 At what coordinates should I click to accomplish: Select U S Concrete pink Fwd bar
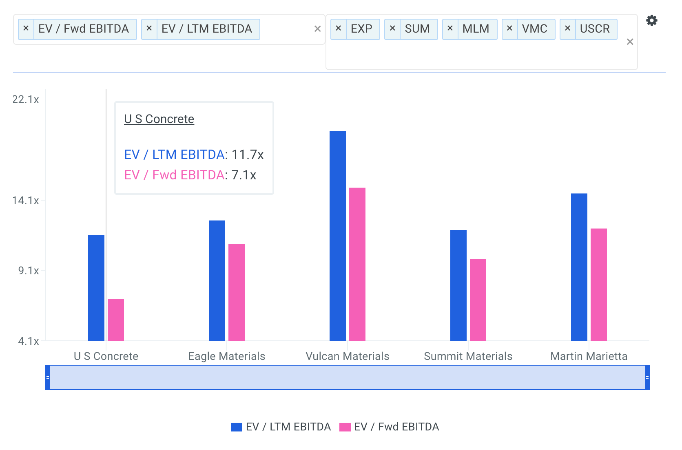(x=116, y=320)
